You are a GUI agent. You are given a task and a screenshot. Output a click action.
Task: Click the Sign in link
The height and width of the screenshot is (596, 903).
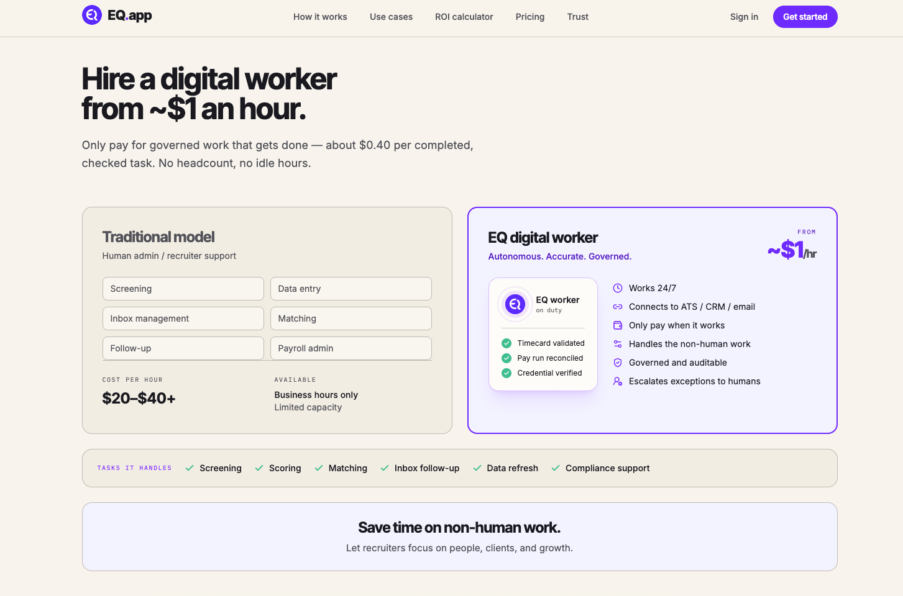(x=744, y=17)
